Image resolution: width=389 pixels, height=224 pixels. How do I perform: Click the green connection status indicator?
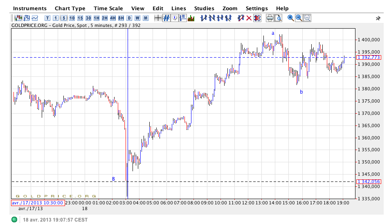point(15,220)
